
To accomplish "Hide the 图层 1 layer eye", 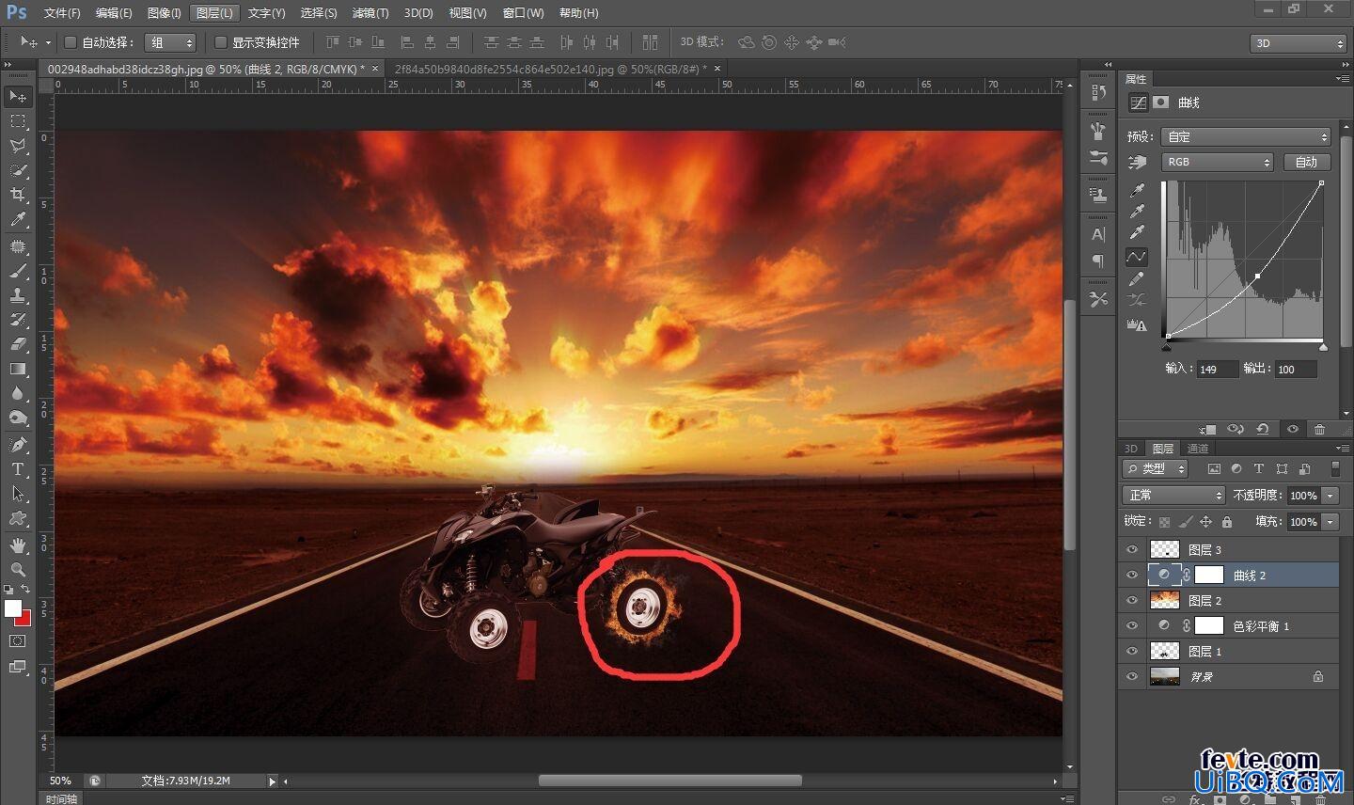I will (1132, 651).
